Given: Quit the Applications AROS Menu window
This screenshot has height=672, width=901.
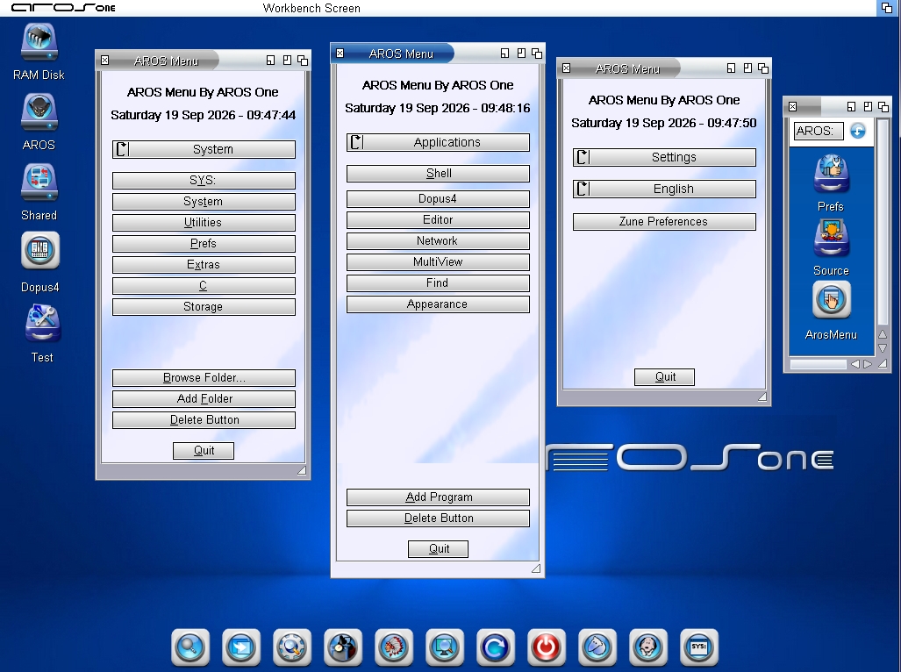Looking at the screenshot, I should point(439,549).
